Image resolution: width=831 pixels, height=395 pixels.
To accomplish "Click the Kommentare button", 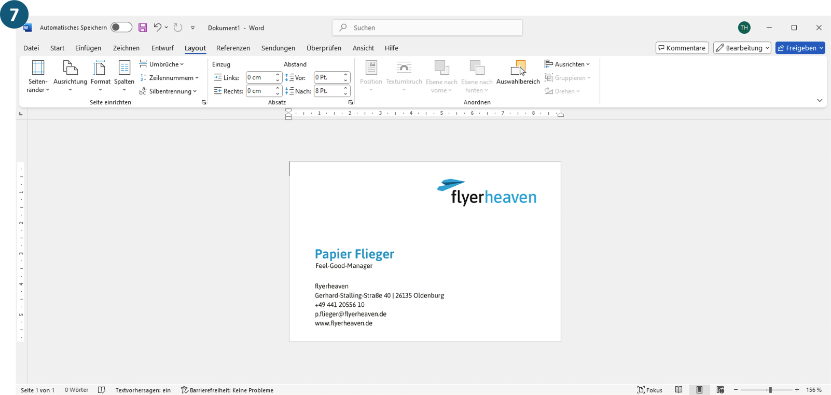I will pos(682,48).
